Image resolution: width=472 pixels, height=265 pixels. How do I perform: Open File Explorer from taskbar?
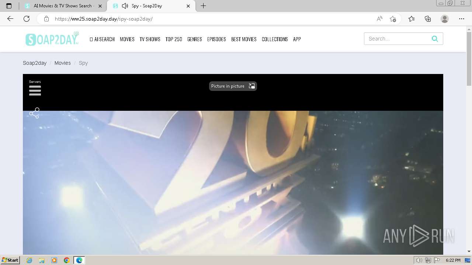point(42,260)
